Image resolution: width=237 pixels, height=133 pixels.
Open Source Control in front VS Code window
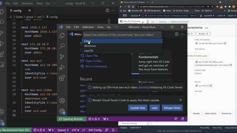(62, 57)
